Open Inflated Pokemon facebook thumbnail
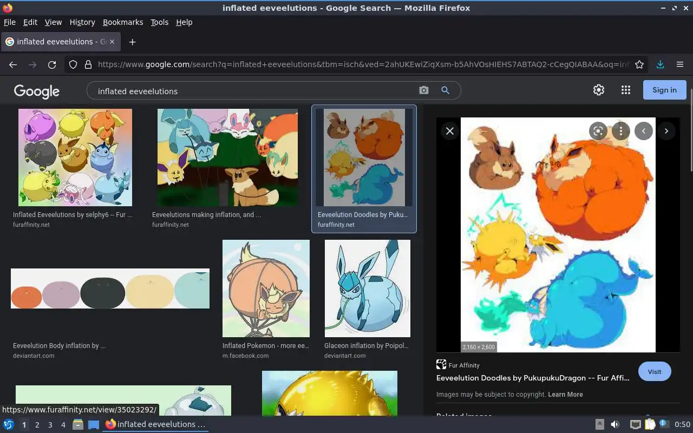The image size is (693, 433). pyautogui.click(x=266, y=288)
